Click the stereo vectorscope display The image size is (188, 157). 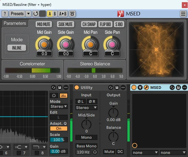[x=156, y=50]
